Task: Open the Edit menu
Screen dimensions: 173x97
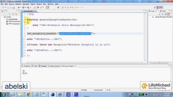Action: [6, 4]
